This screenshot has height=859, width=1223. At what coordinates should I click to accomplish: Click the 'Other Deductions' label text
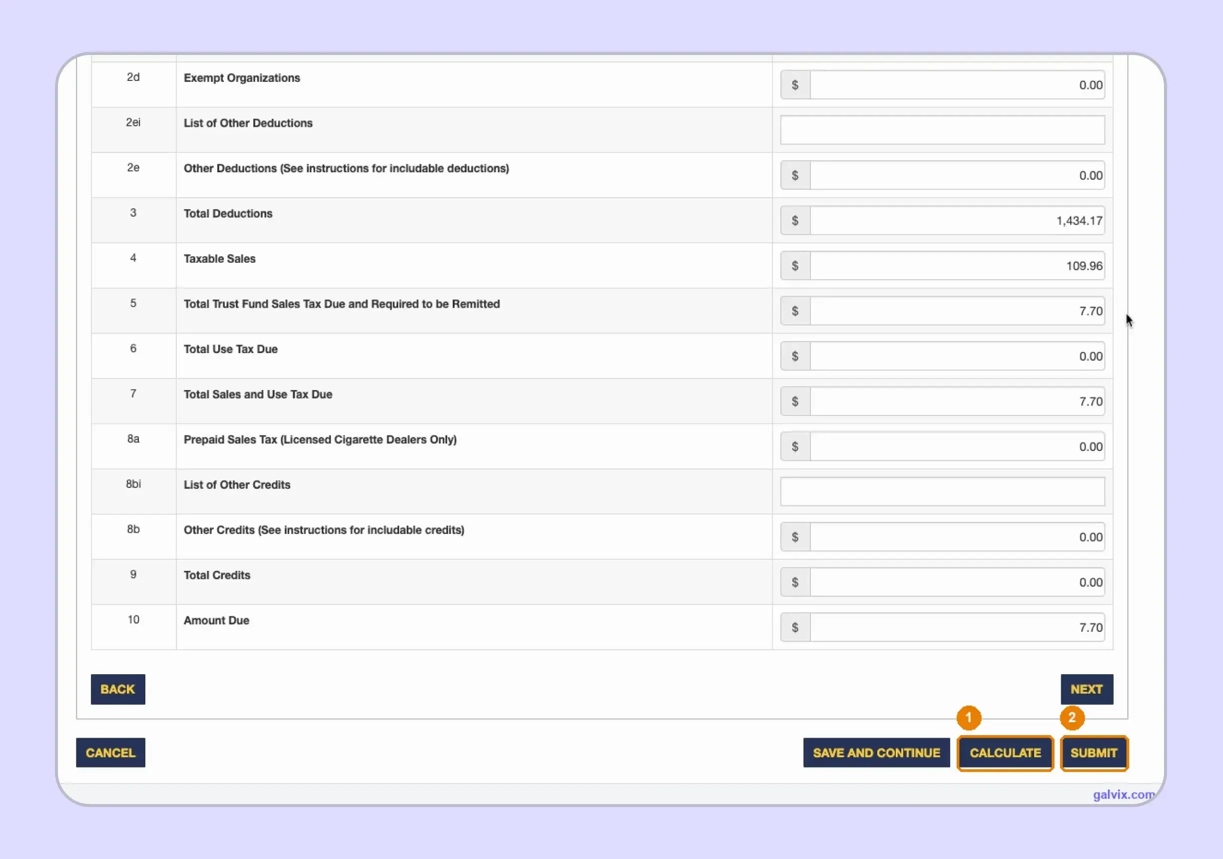click(x=346, y=168)
